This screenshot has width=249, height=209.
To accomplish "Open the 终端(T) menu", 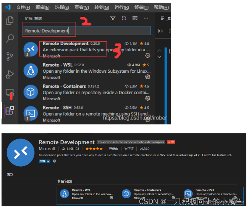I will tap(141, 7).
